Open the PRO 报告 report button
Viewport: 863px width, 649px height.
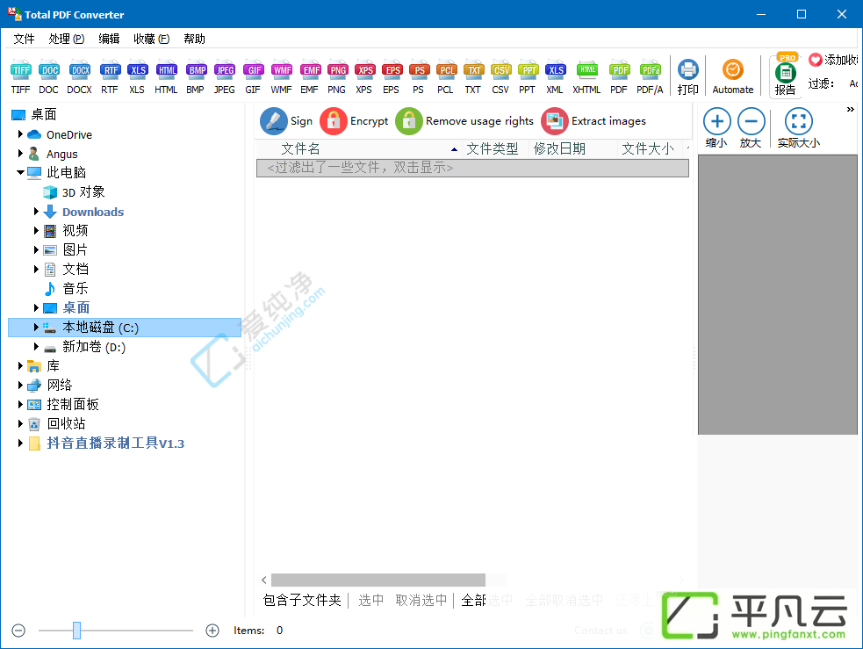[x=786, y=75]
